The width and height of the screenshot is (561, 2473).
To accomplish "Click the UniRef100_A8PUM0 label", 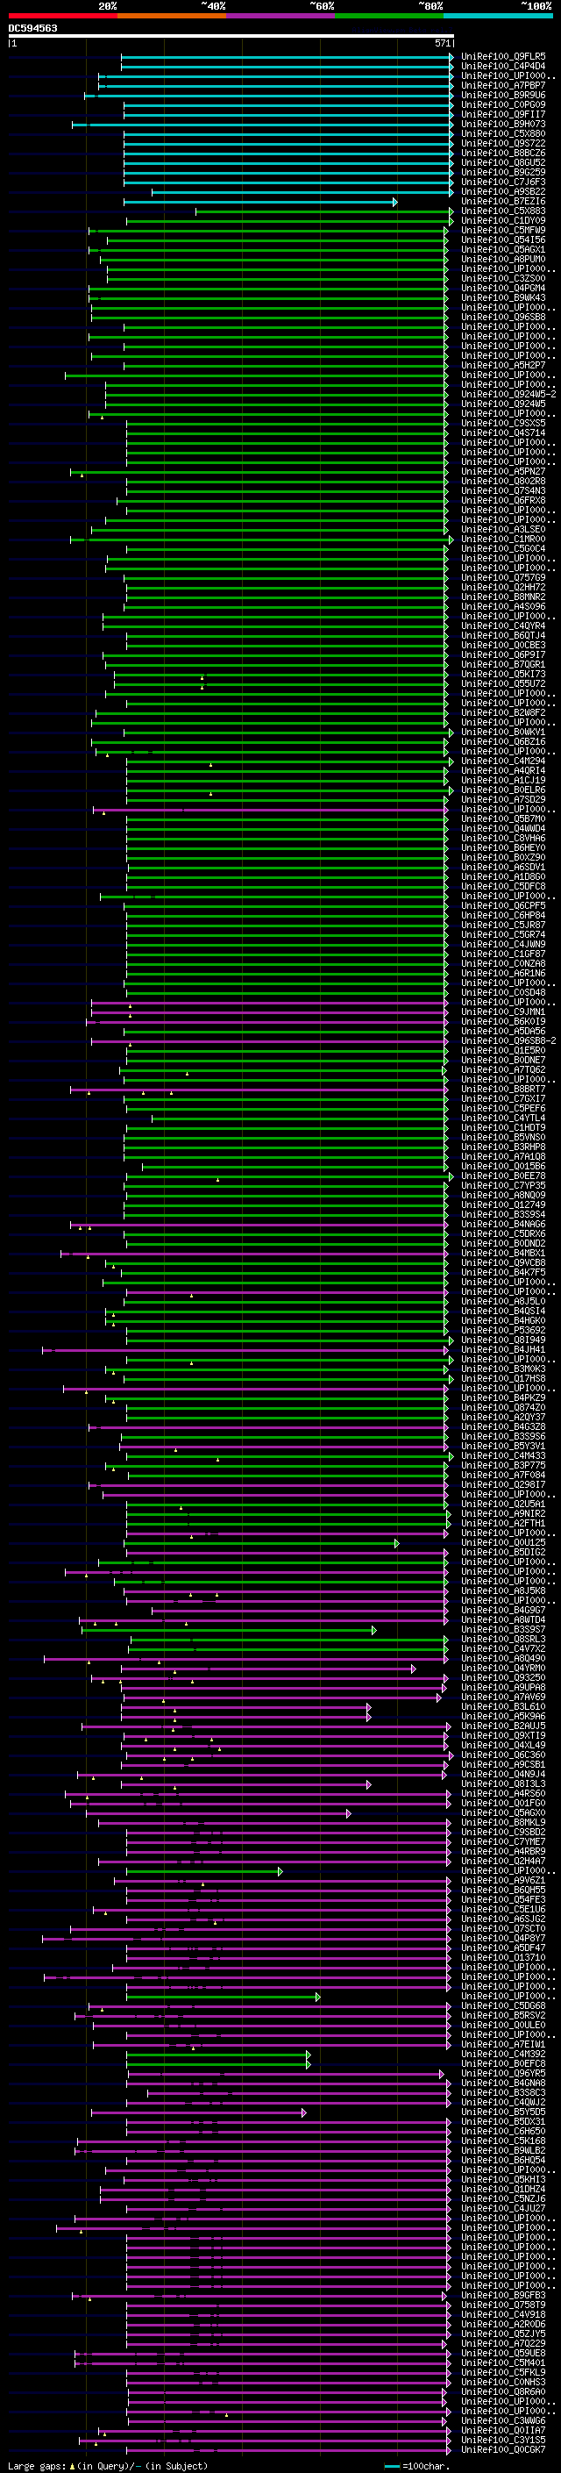I will coord(503,259).
